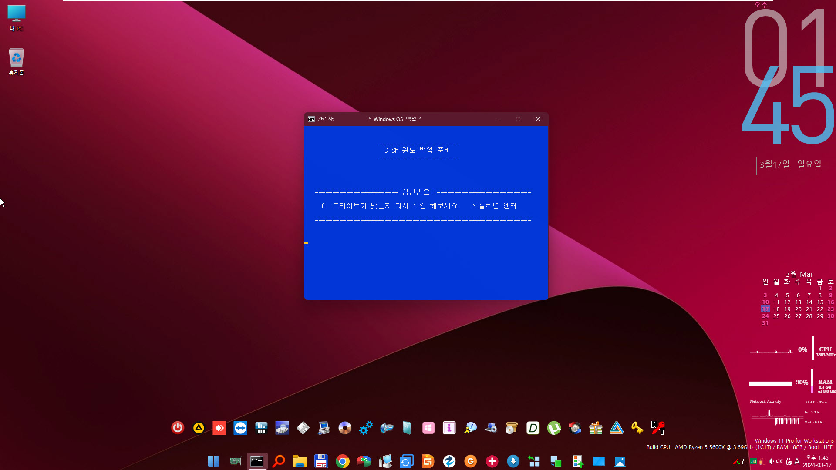Click the '잠깐만요 !' line in the console
The image size is (836, 470).
(x=423, y=192)
